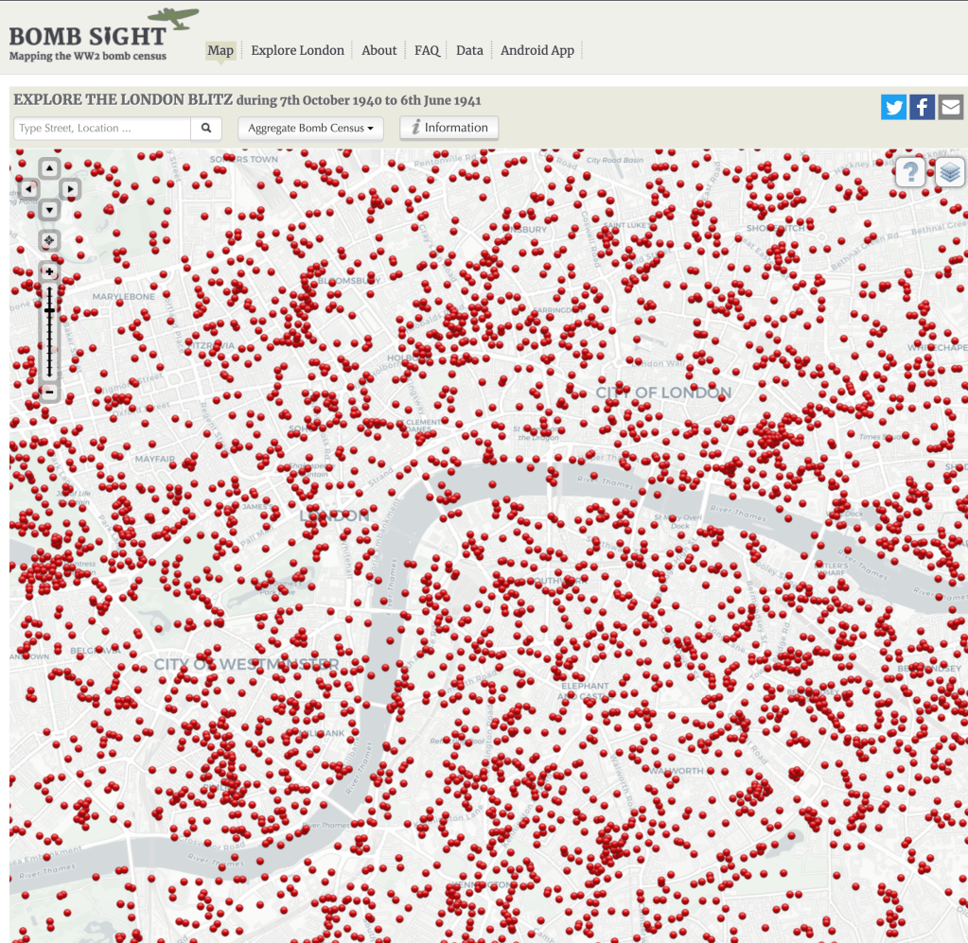Pan the map down with arrow
The image size is (968, 943).
coord(49,210)
